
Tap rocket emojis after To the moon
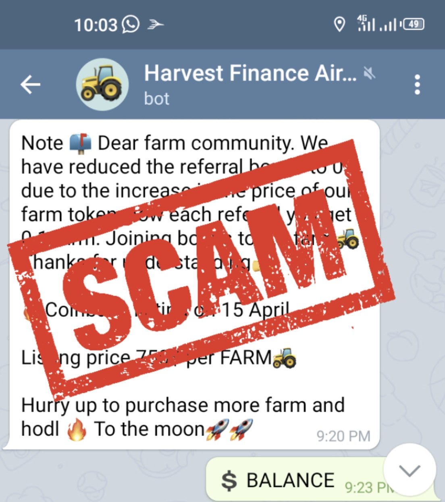[x=229, y=429]
